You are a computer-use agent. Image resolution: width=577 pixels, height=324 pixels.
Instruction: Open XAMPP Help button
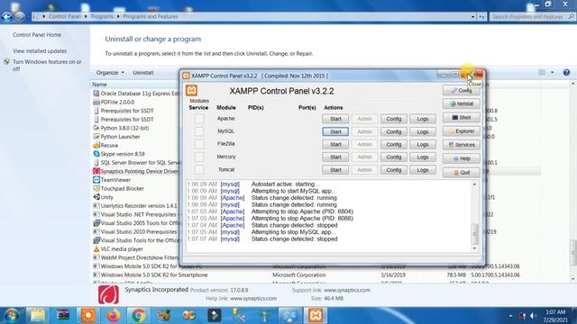[x=462, y=158]
